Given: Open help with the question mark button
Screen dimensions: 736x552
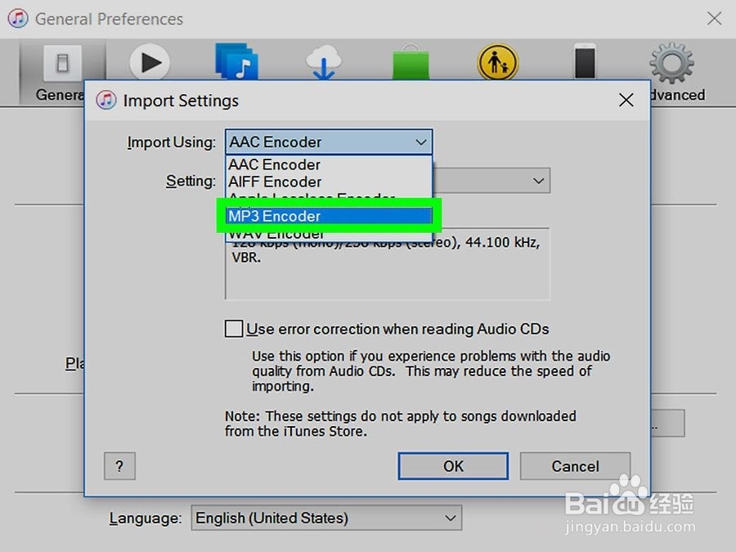Looking at the screenshot, I should pyautogui.click(x=119, y=466).
